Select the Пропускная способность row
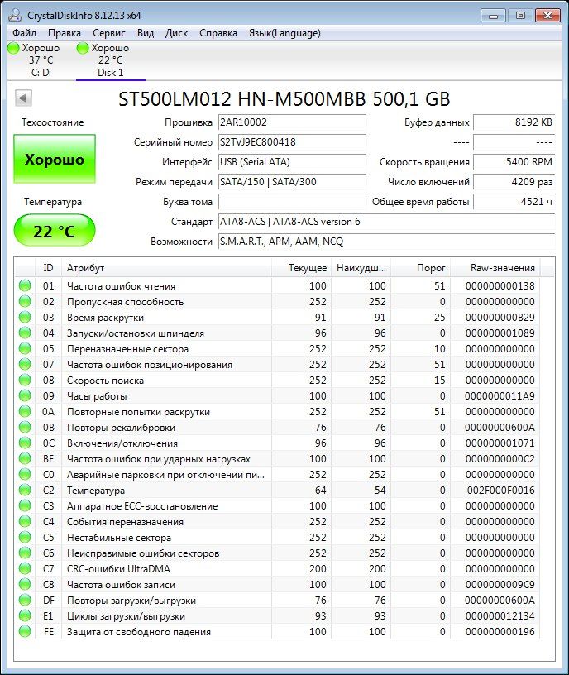Viewport: 569px width, 675px height. [x=278, y=302]
